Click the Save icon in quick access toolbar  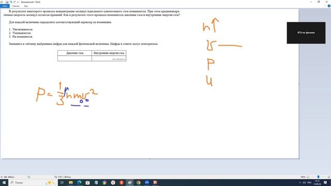point(7,2)
